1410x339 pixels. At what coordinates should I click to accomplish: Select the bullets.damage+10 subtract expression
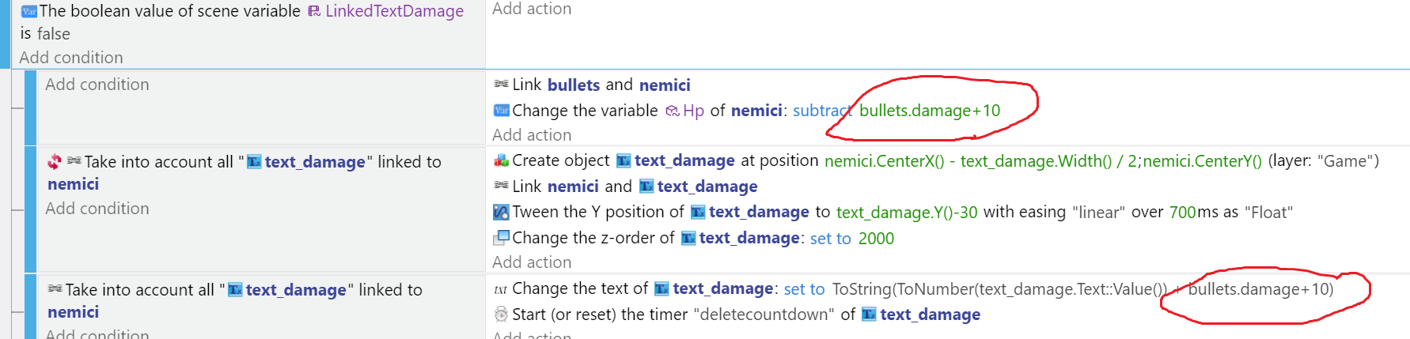coord(930,111)
